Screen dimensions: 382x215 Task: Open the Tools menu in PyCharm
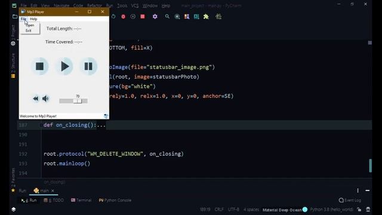point(122,5)
